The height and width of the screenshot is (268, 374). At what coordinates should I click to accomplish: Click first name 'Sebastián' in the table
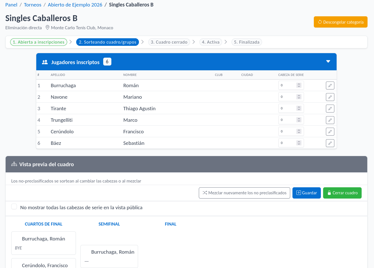134,143
